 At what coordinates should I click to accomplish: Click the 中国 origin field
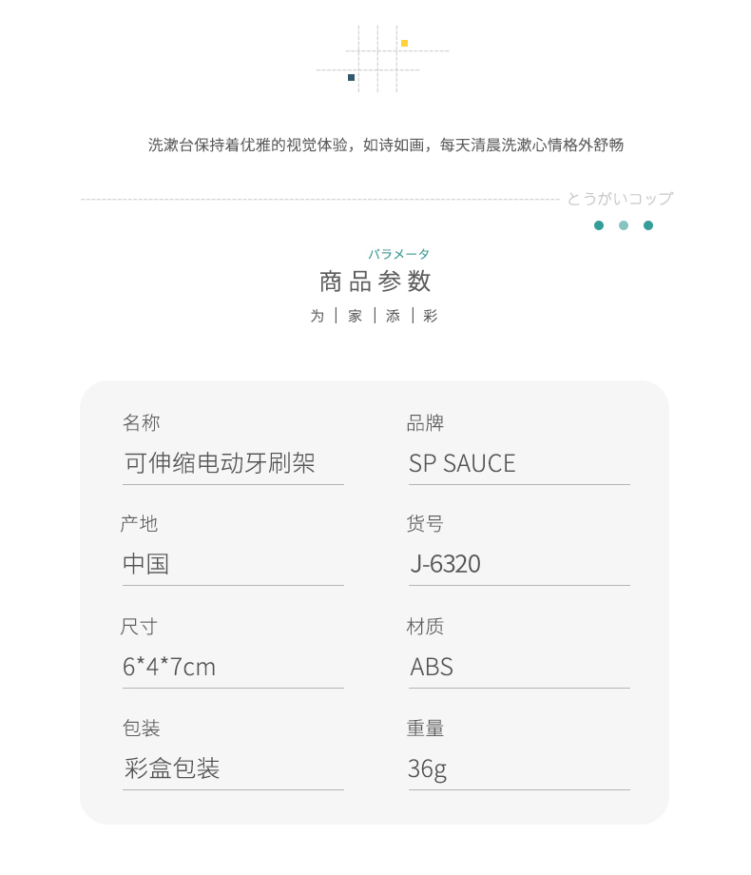pyautogui.click(x=145, y=564)
